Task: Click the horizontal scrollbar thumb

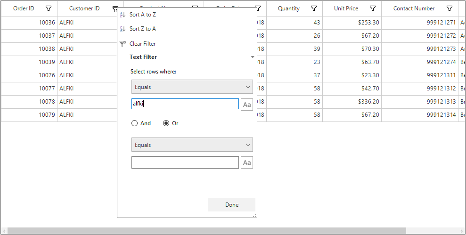Action: pyautogui.click(x=207, y=231)
